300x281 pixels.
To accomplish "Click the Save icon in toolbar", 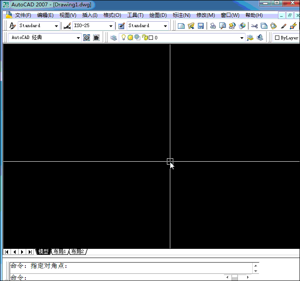I will [201, 26].
